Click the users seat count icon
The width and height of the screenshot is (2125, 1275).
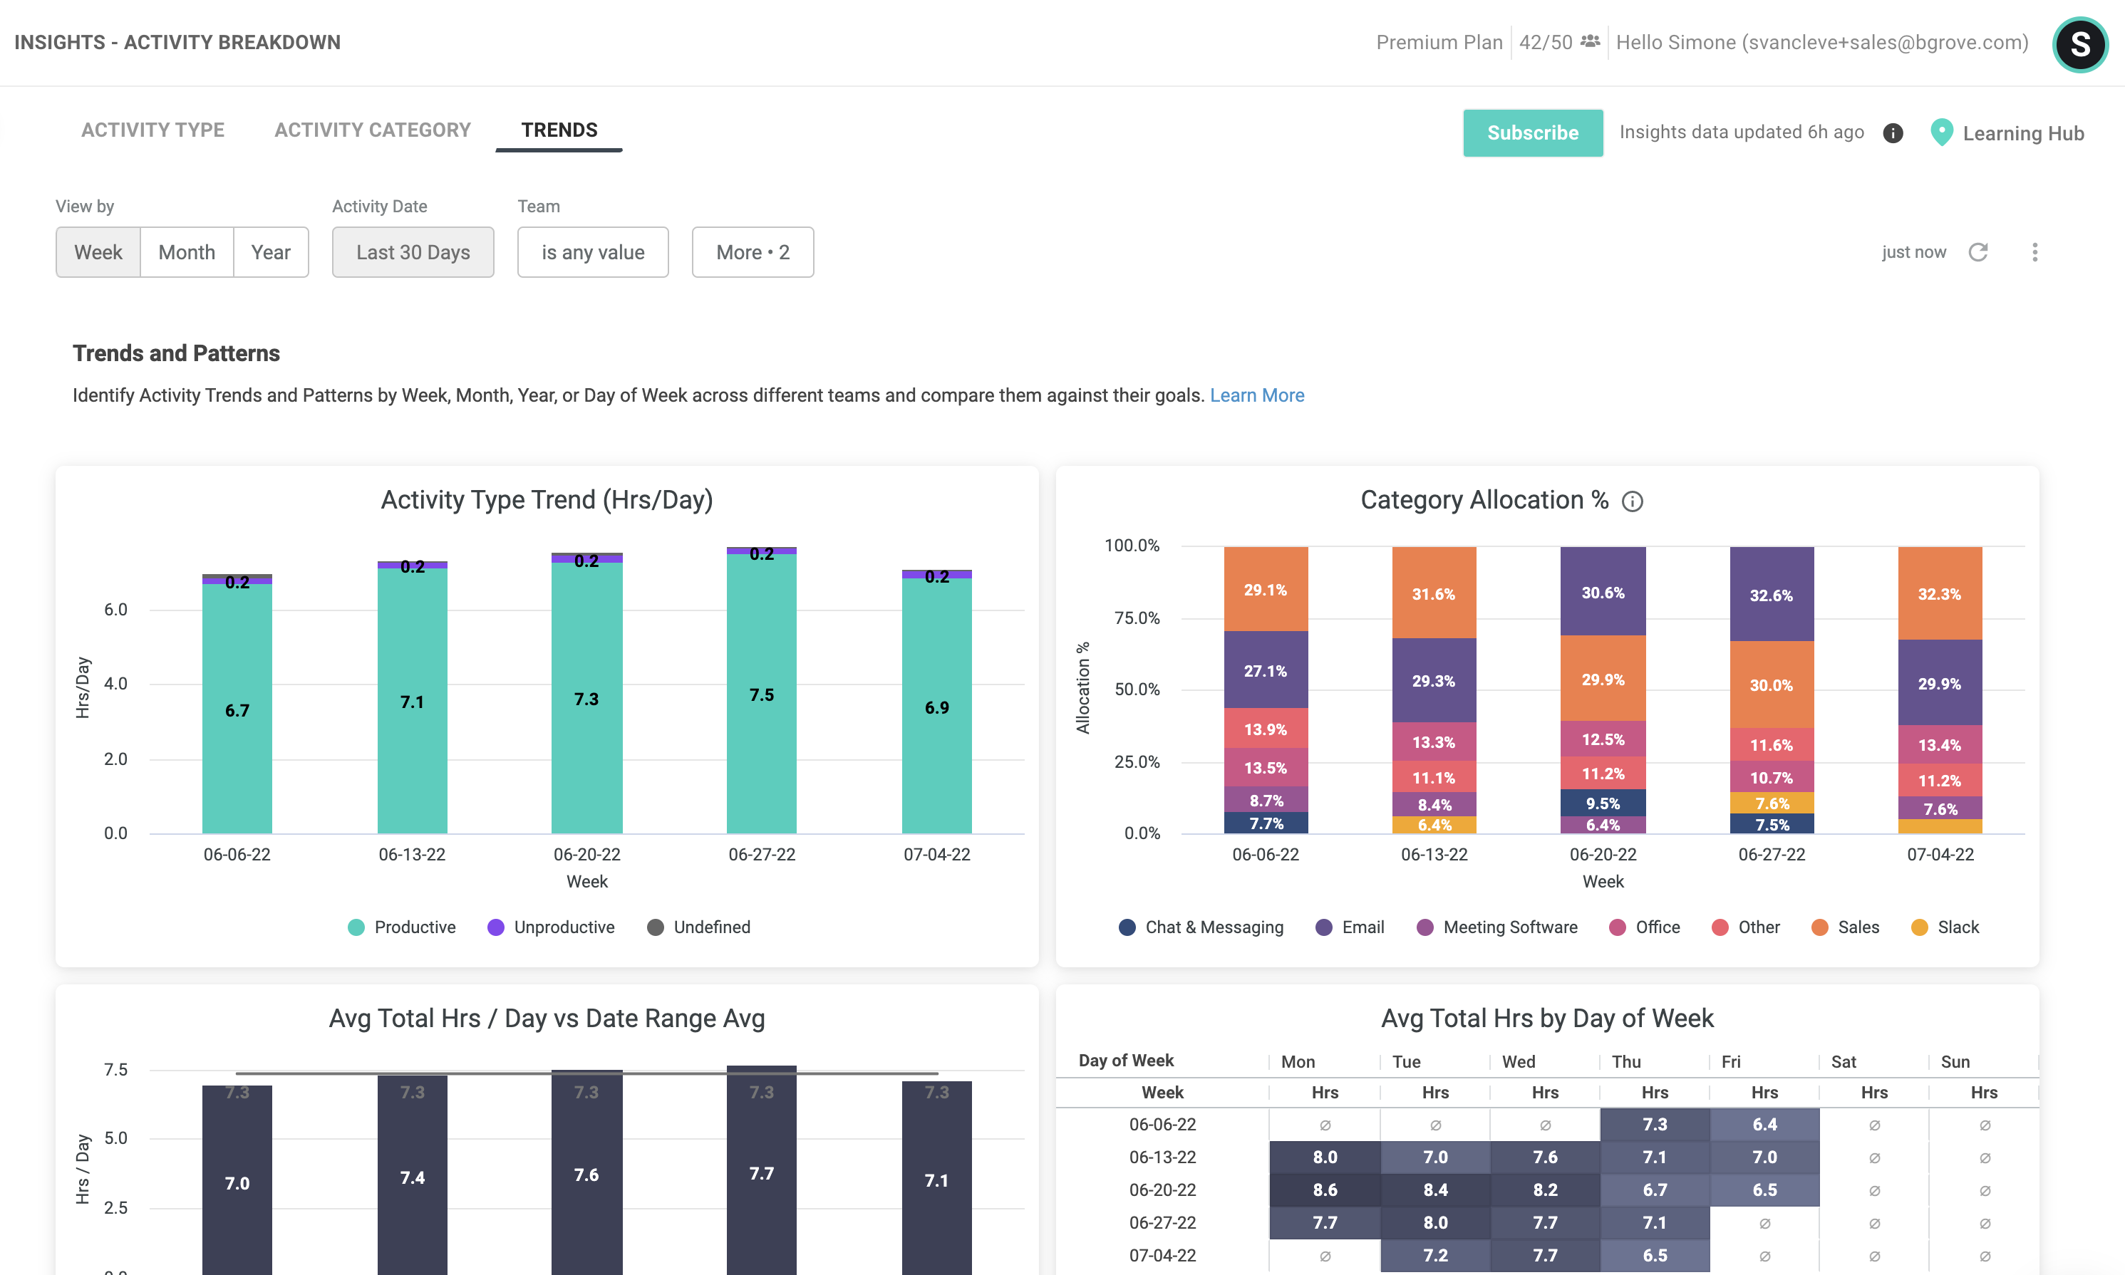tap(1591, 41)
